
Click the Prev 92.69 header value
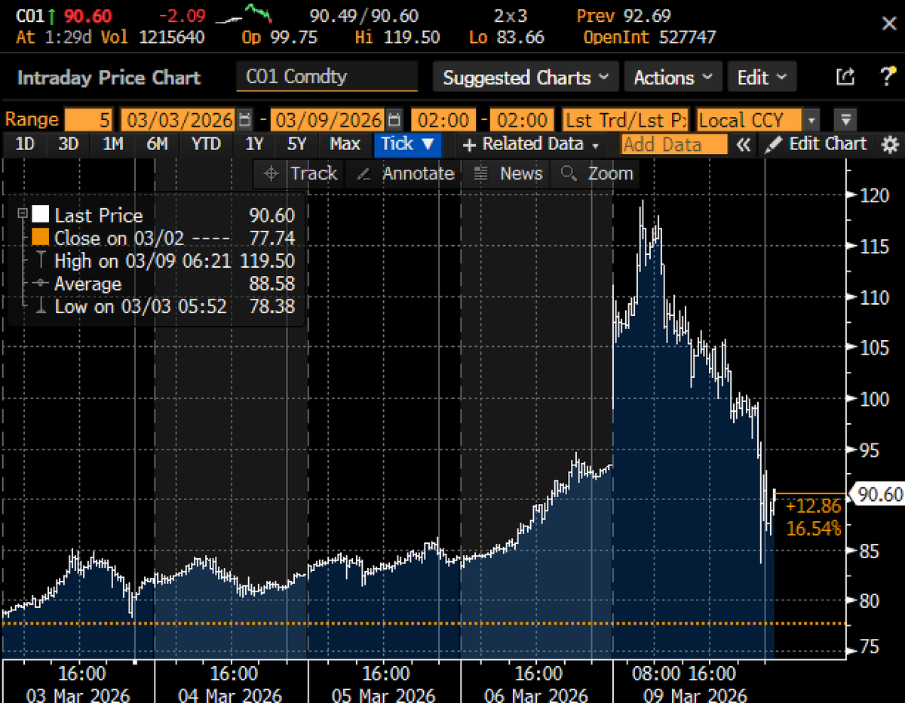click(624, 16)
